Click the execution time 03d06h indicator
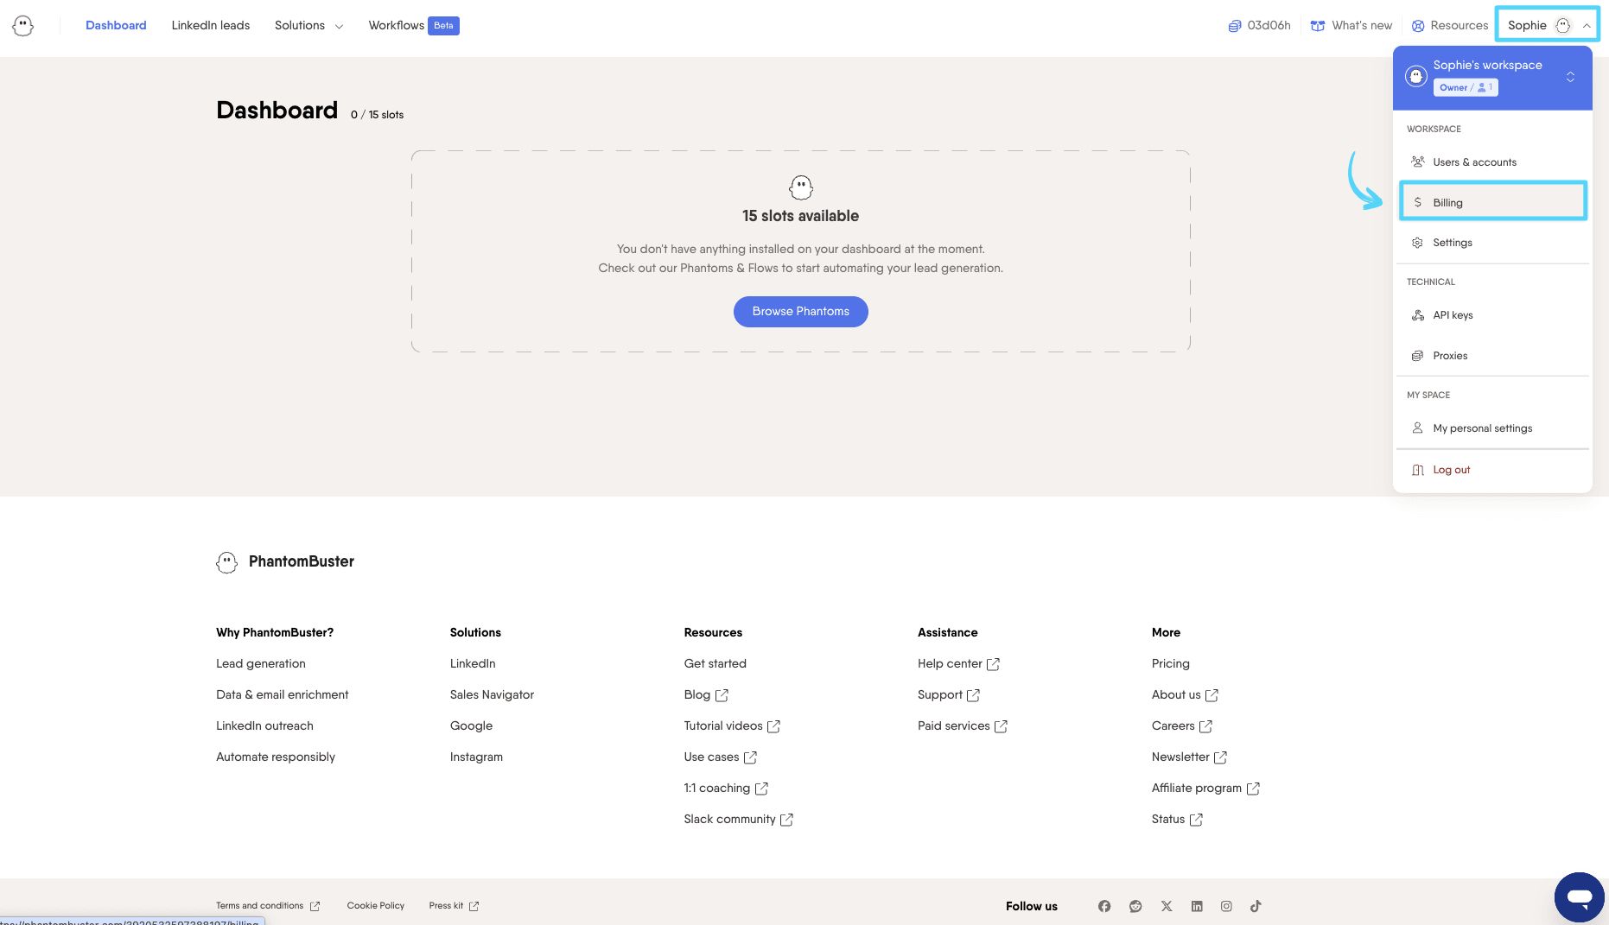The height and width of the screenshot is (925, 1609). point(1259,25)
